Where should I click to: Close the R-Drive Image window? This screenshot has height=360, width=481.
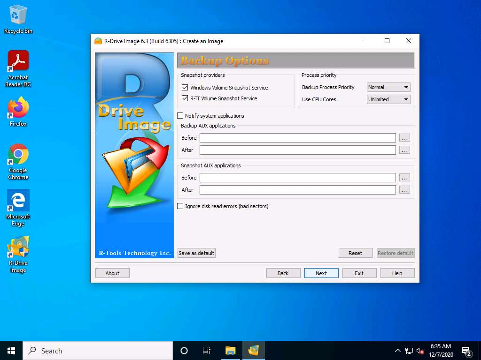(409, 41)
